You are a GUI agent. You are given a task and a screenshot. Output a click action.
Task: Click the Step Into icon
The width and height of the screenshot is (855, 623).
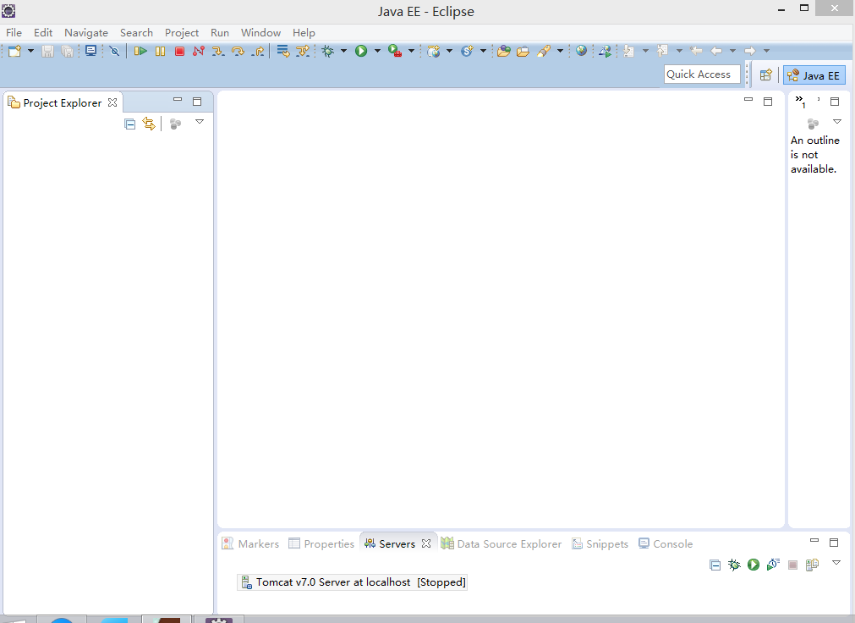218,51
